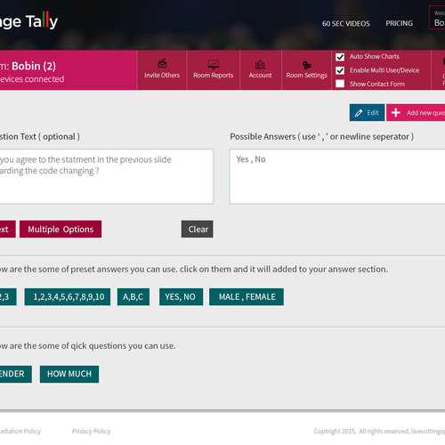Open Room Settings gears icon
Image resolution: width=445 pixels, height=445 pixels.
306,65
